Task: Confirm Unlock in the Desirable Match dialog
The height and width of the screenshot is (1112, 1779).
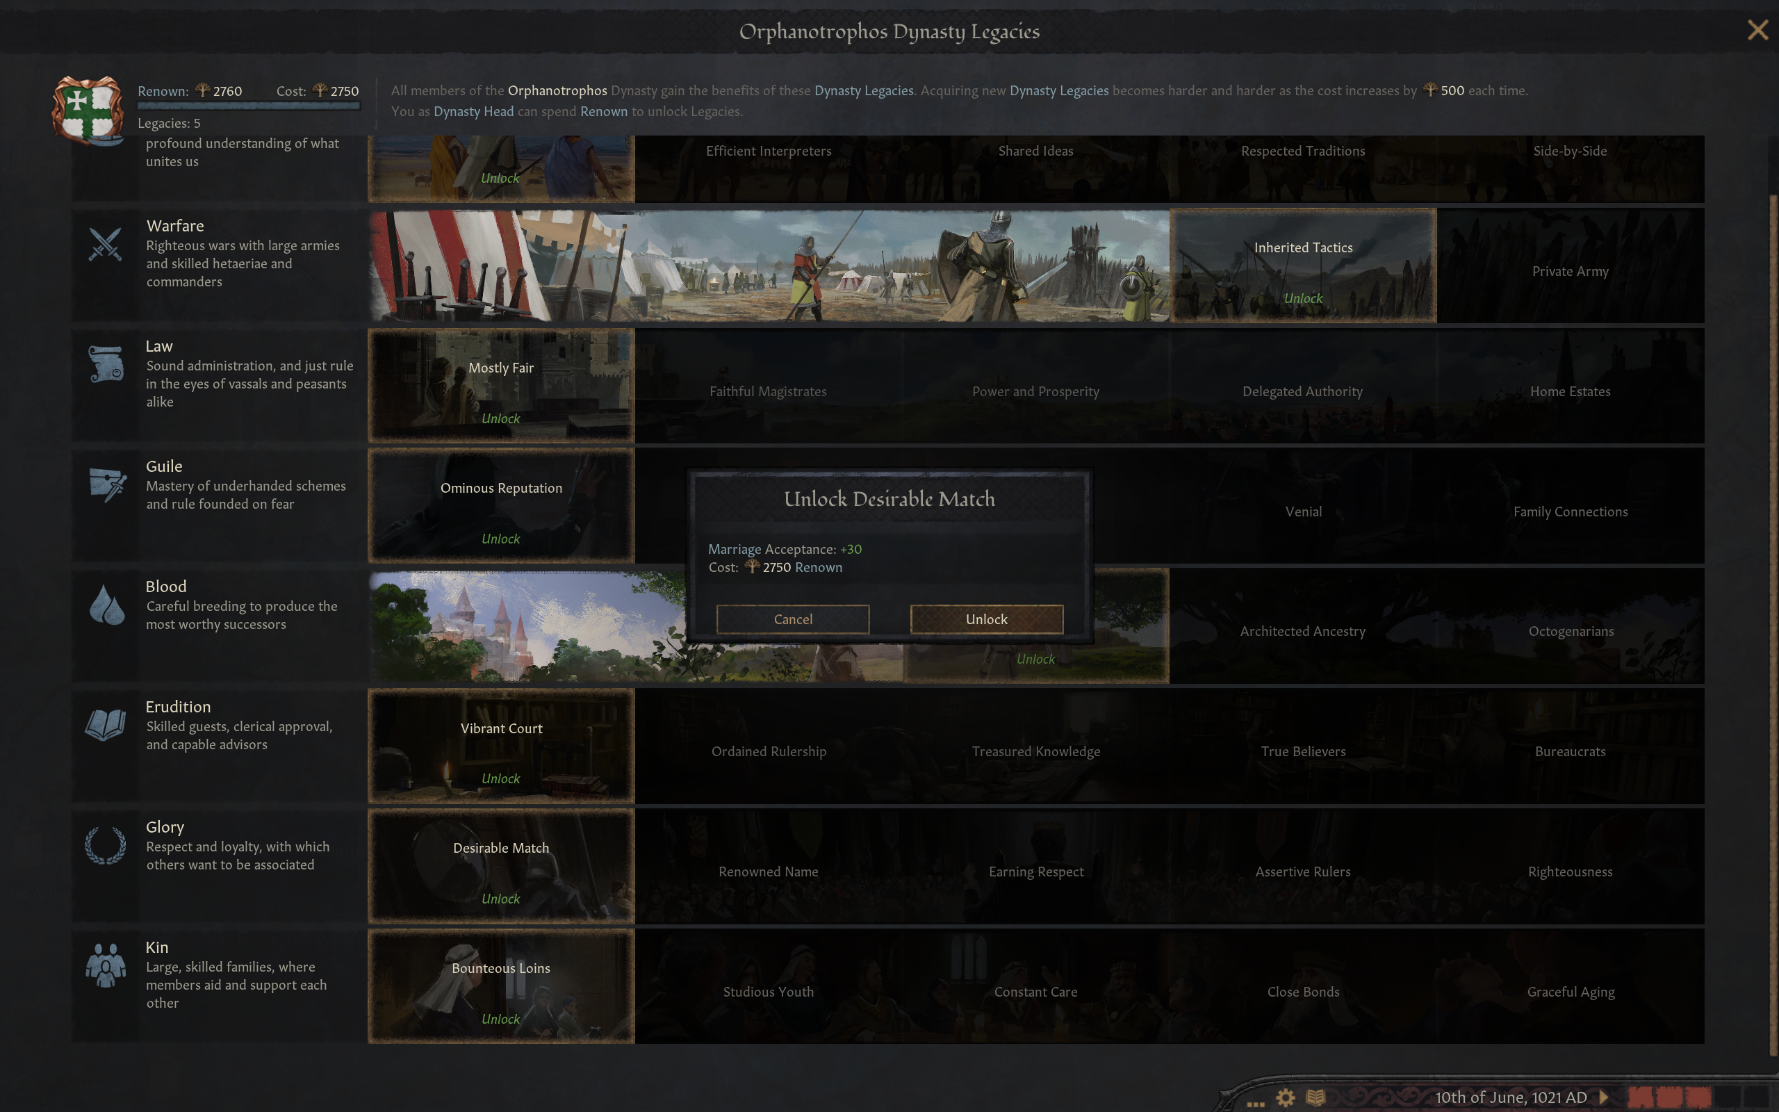Action: [987, 619]
